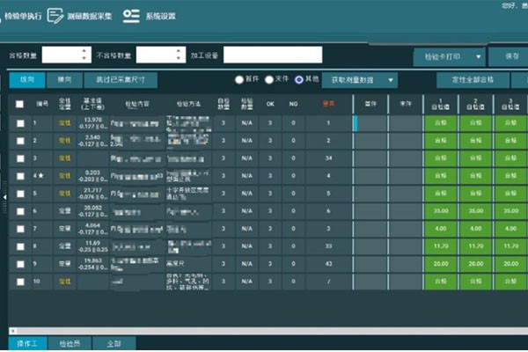Click the 保存 button
Screen dimensions: 528x352
[x=508, y=57]
